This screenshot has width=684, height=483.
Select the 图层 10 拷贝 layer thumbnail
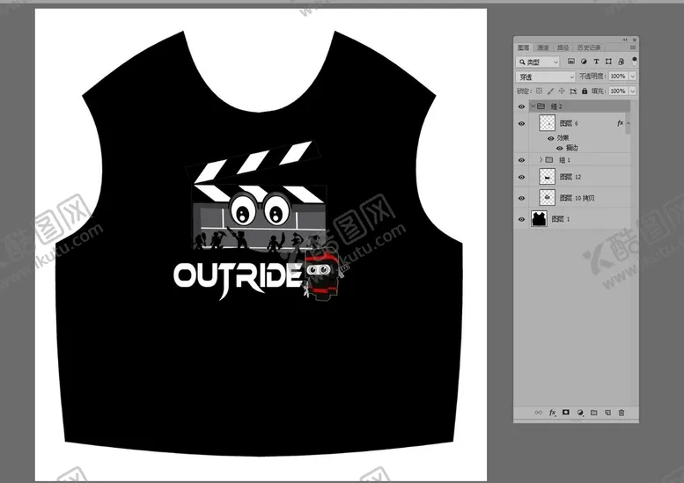pyautogui.click(x=548, y=198)
